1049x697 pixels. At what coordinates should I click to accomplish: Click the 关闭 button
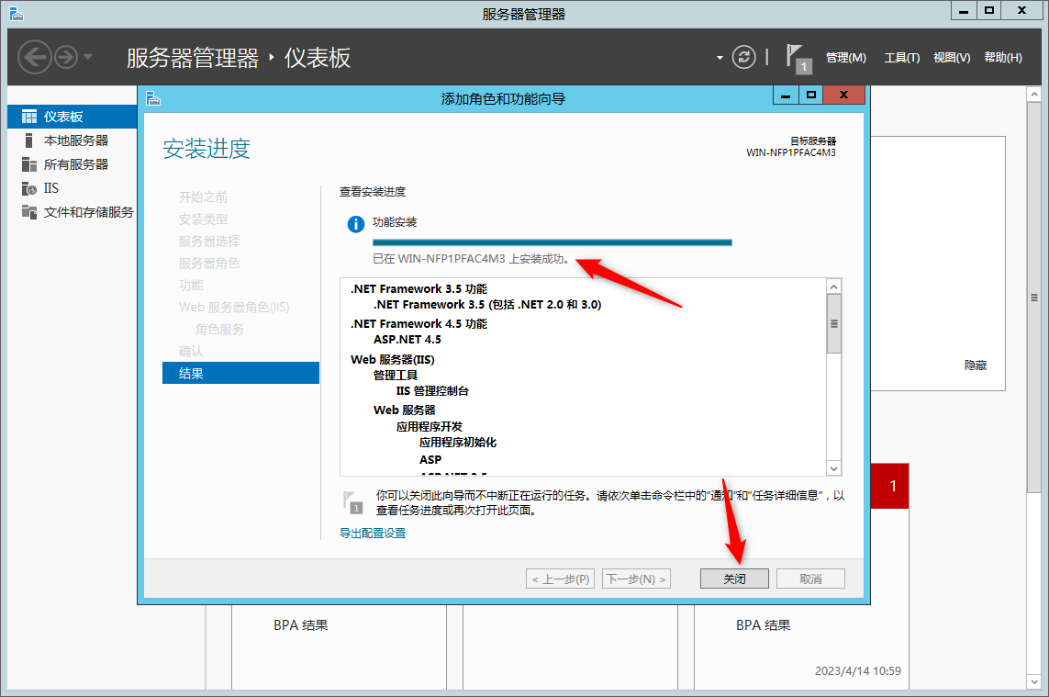click(734, 579)
